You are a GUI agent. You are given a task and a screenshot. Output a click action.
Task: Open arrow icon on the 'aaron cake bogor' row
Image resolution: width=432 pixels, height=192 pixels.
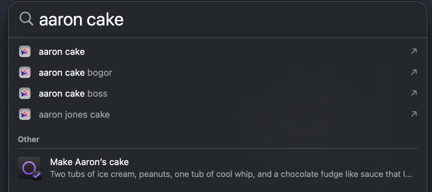[414, 72]
